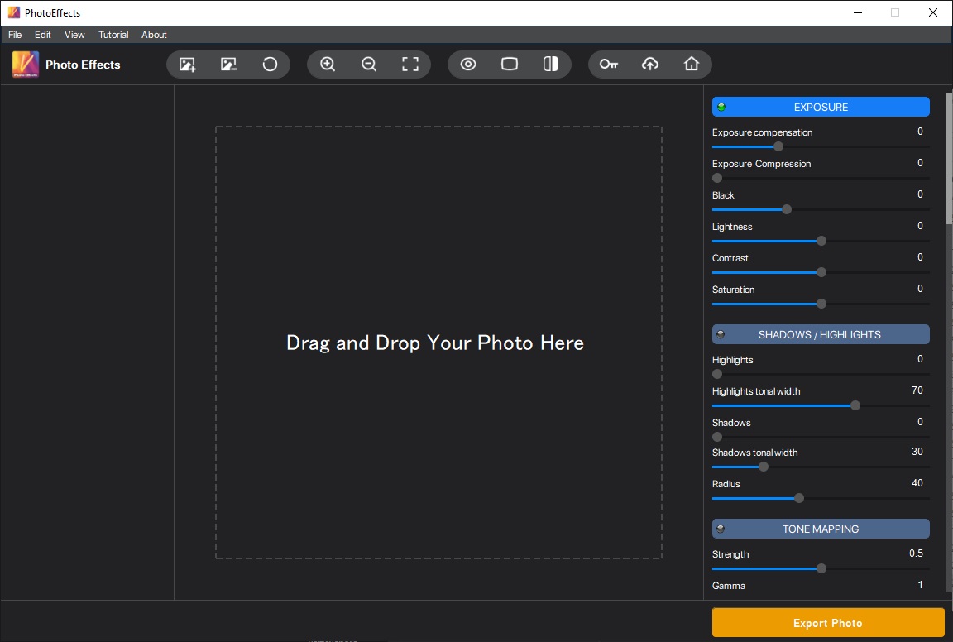Screen dimensions: 953x642
Task: Click the Exposure Compression slider handle
Action: click(x=717, y=178)
